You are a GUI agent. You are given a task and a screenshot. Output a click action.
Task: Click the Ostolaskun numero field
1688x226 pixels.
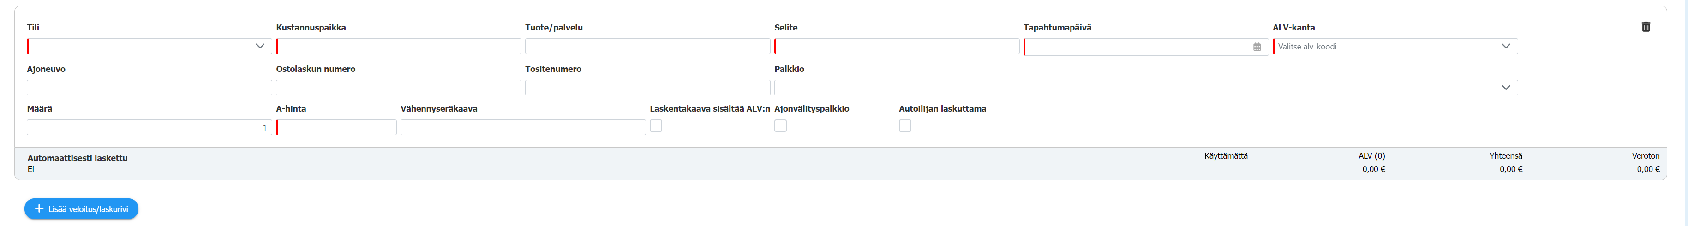[x=398, y=88]
